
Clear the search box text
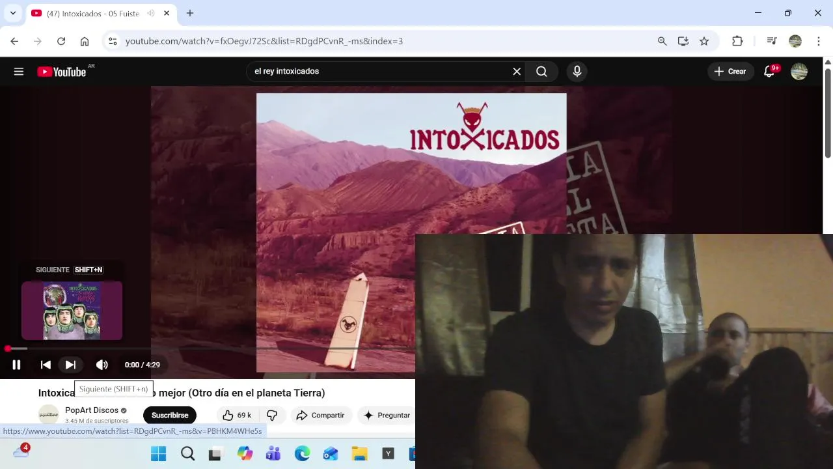pyautogui.click(x=517, y=72)
